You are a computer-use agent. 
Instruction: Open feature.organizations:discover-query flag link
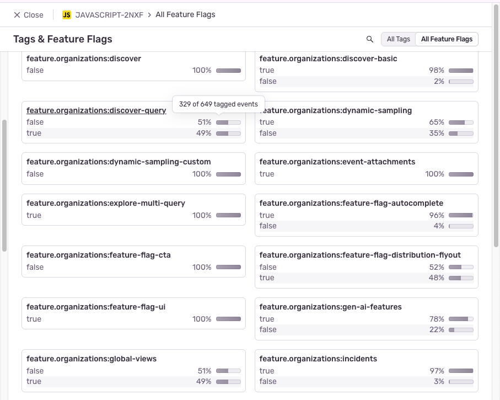[x=96, y=110]
